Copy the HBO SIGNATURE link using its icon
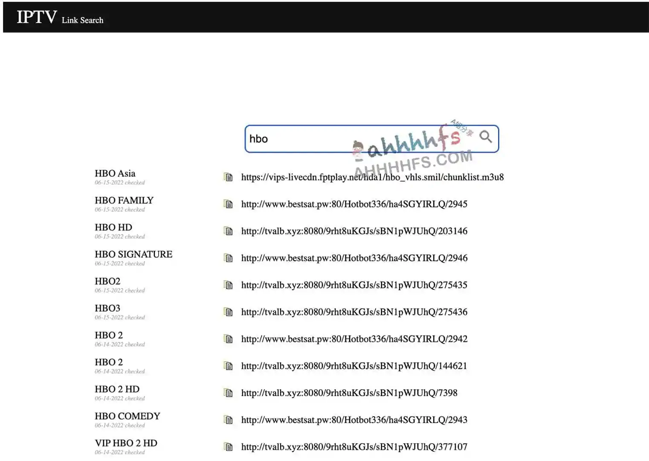Image resolution: width=649 pixels, height=461 pixels. point(229,258)
